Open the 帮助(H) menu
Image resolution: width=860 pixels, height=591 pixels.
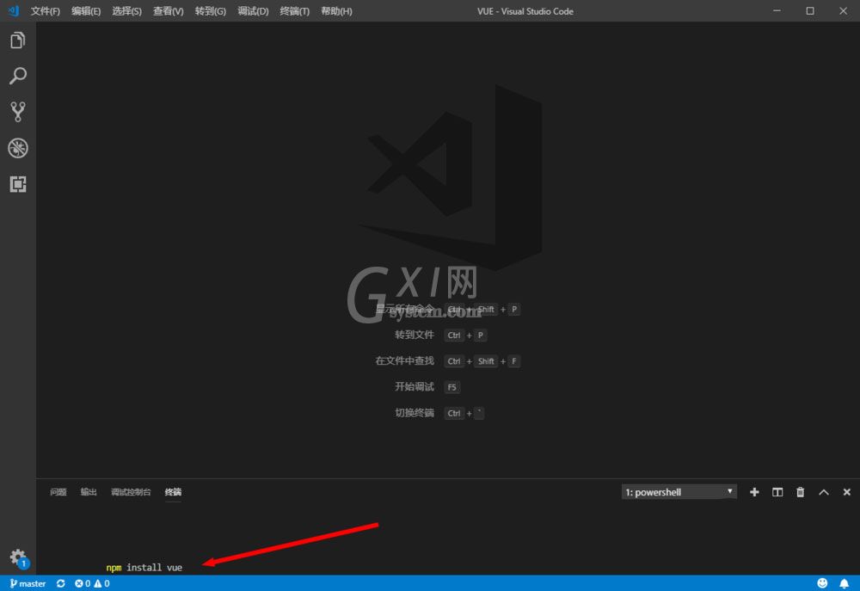pos(336,11)
